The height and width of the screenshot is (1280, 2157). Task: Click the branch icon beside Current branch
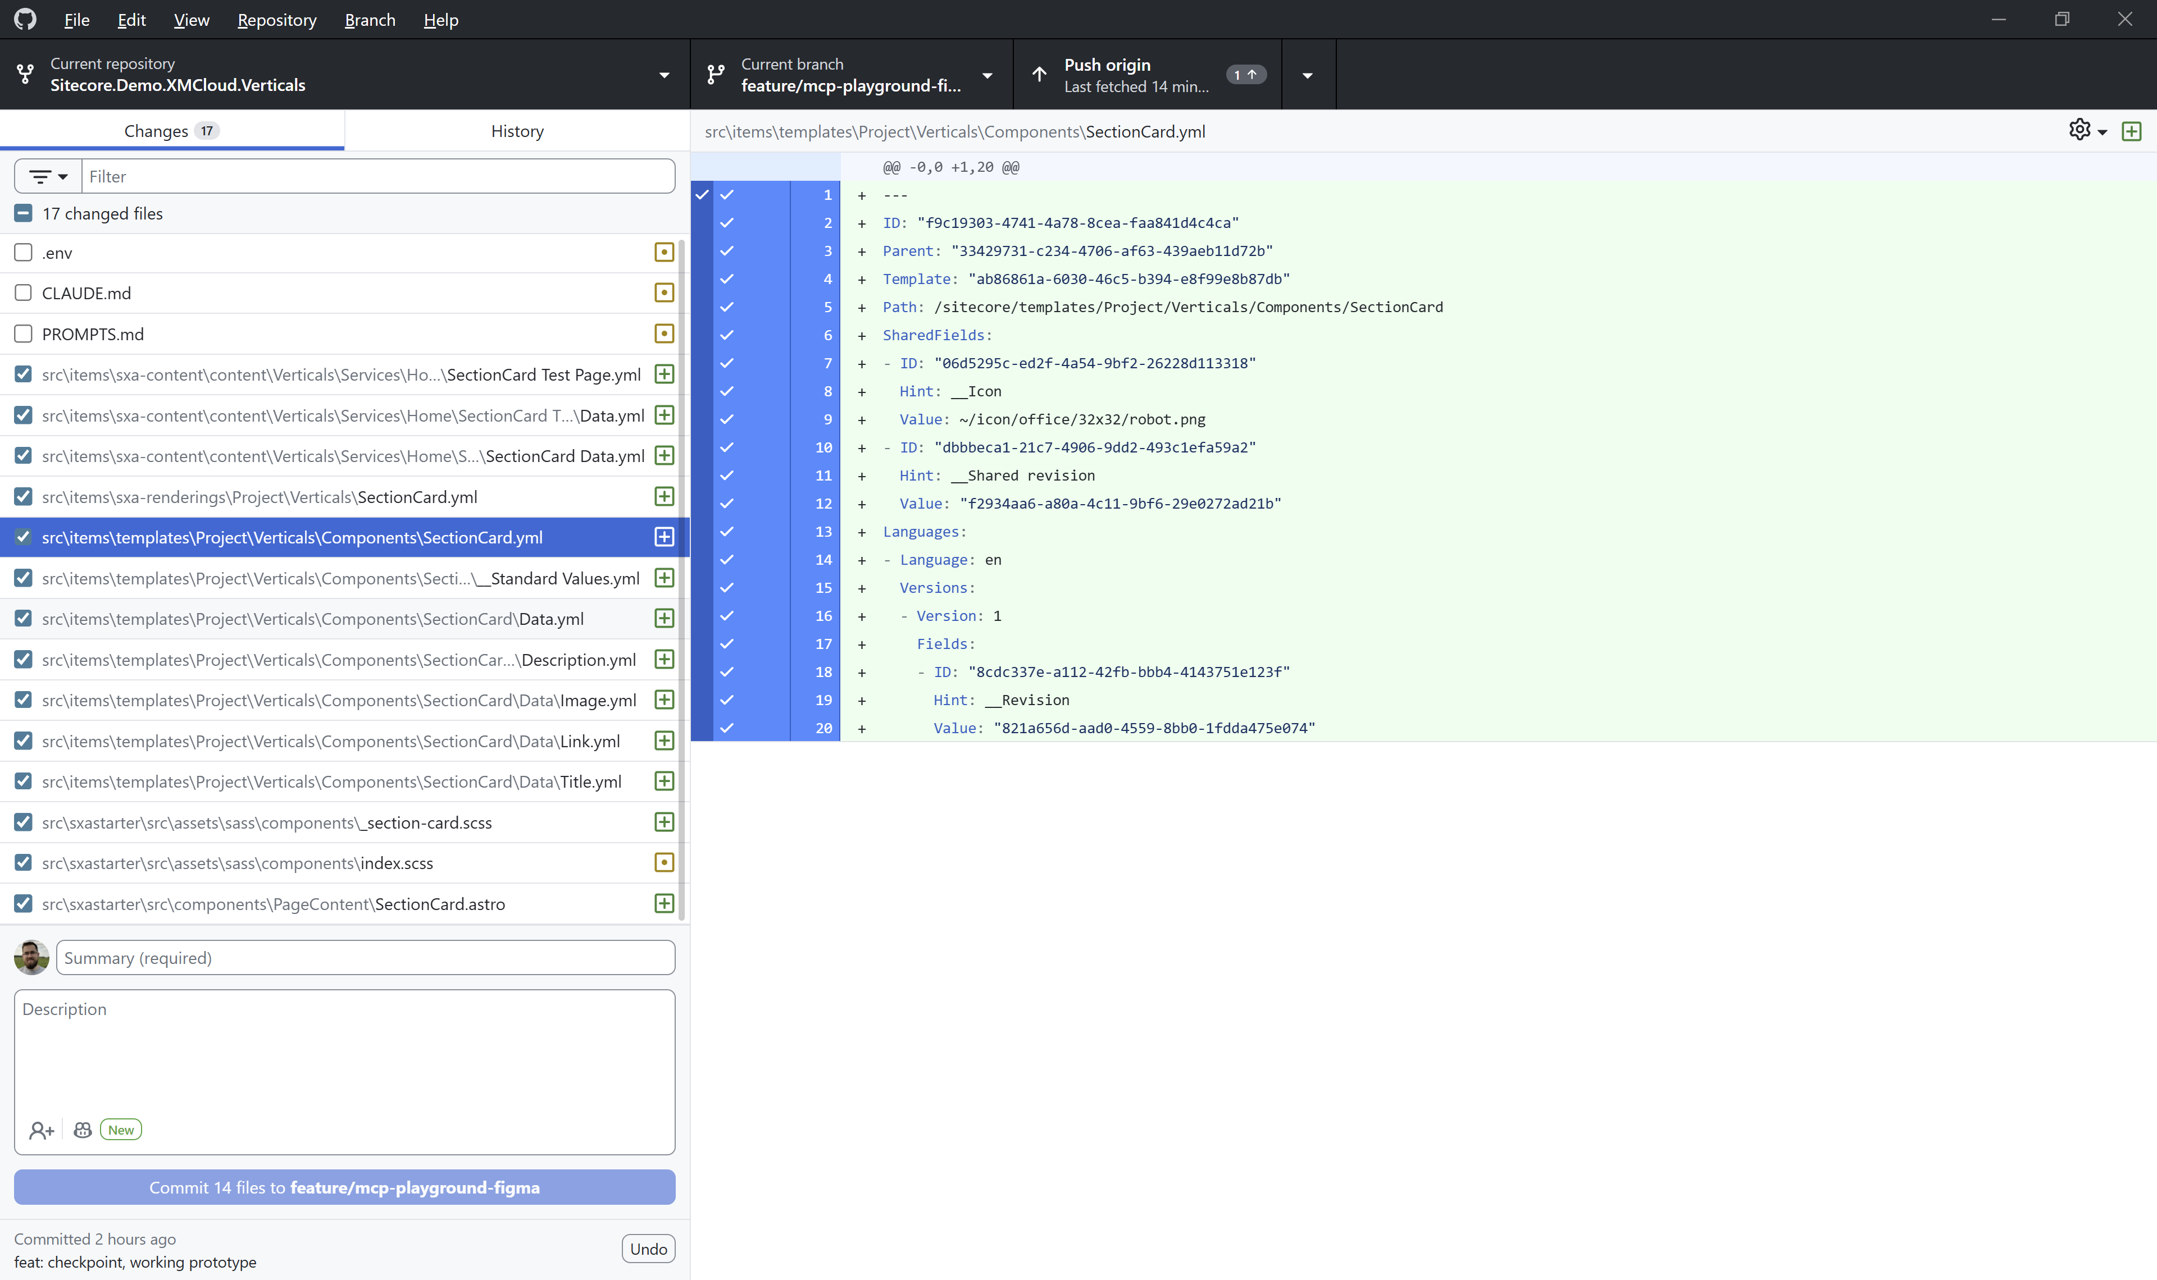point(715,74)
